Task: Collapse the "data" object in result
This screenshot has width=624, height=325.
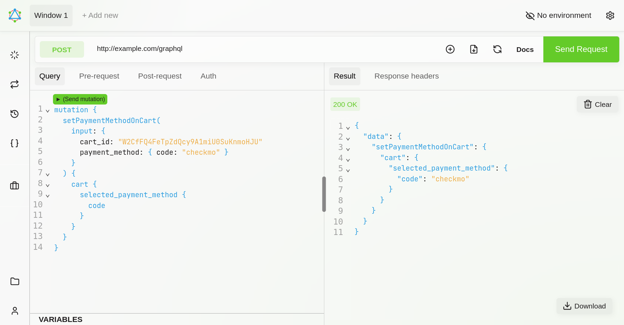Action: click(x=348, y=139)
